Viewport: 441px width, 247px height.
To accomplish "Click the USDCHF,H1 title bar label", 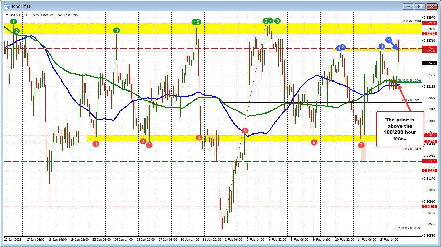I will click(21, 6).
